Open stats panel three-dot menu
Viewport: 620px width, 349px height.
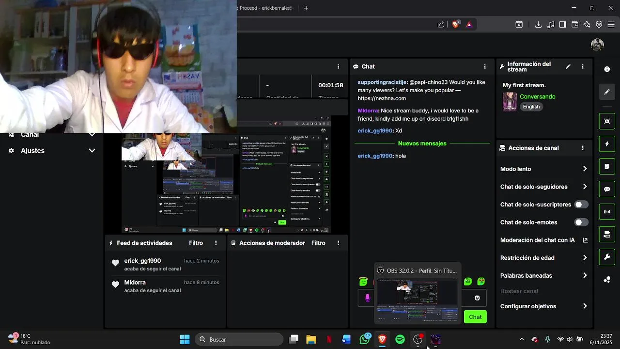[x=338, y=66]
